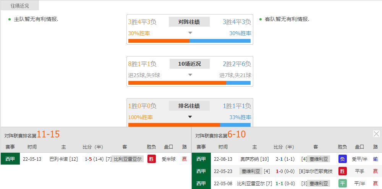Click the 排名往绩 button
The image size is (382, 189).
(x=189, y=106)
